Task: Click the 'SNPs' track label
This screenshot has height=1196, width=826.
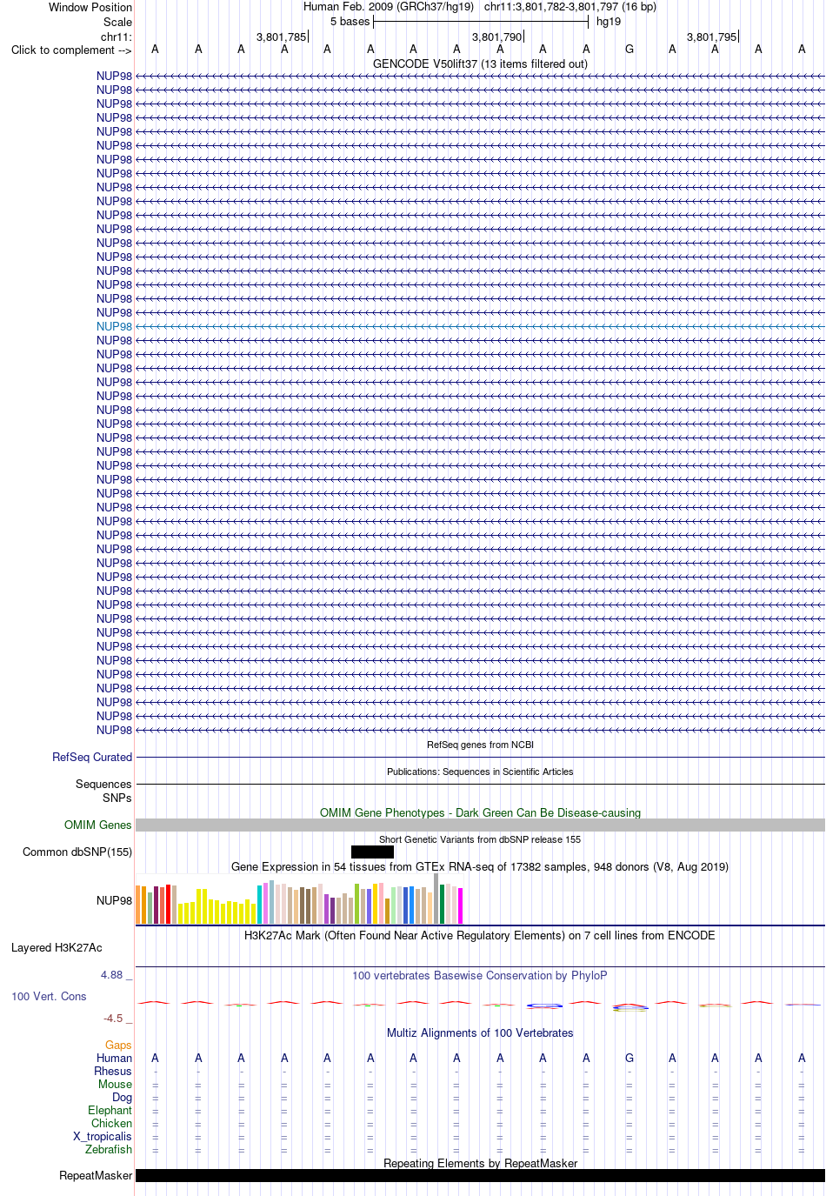Action: click(117, 798)
